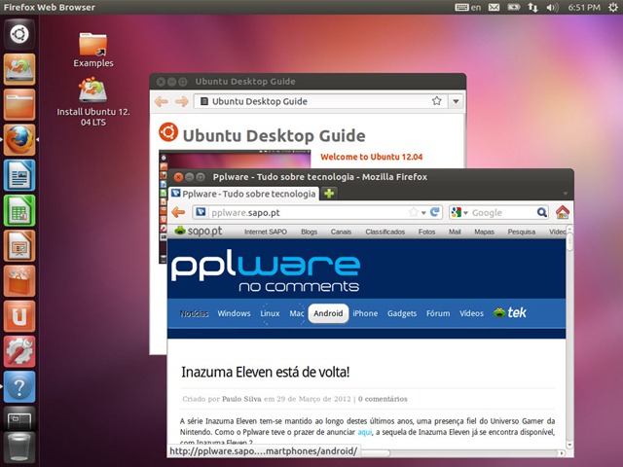Screen dimensions: 623x467
Task: Open Ubuntu One from the launcher
Action: [x=19, y=316]
